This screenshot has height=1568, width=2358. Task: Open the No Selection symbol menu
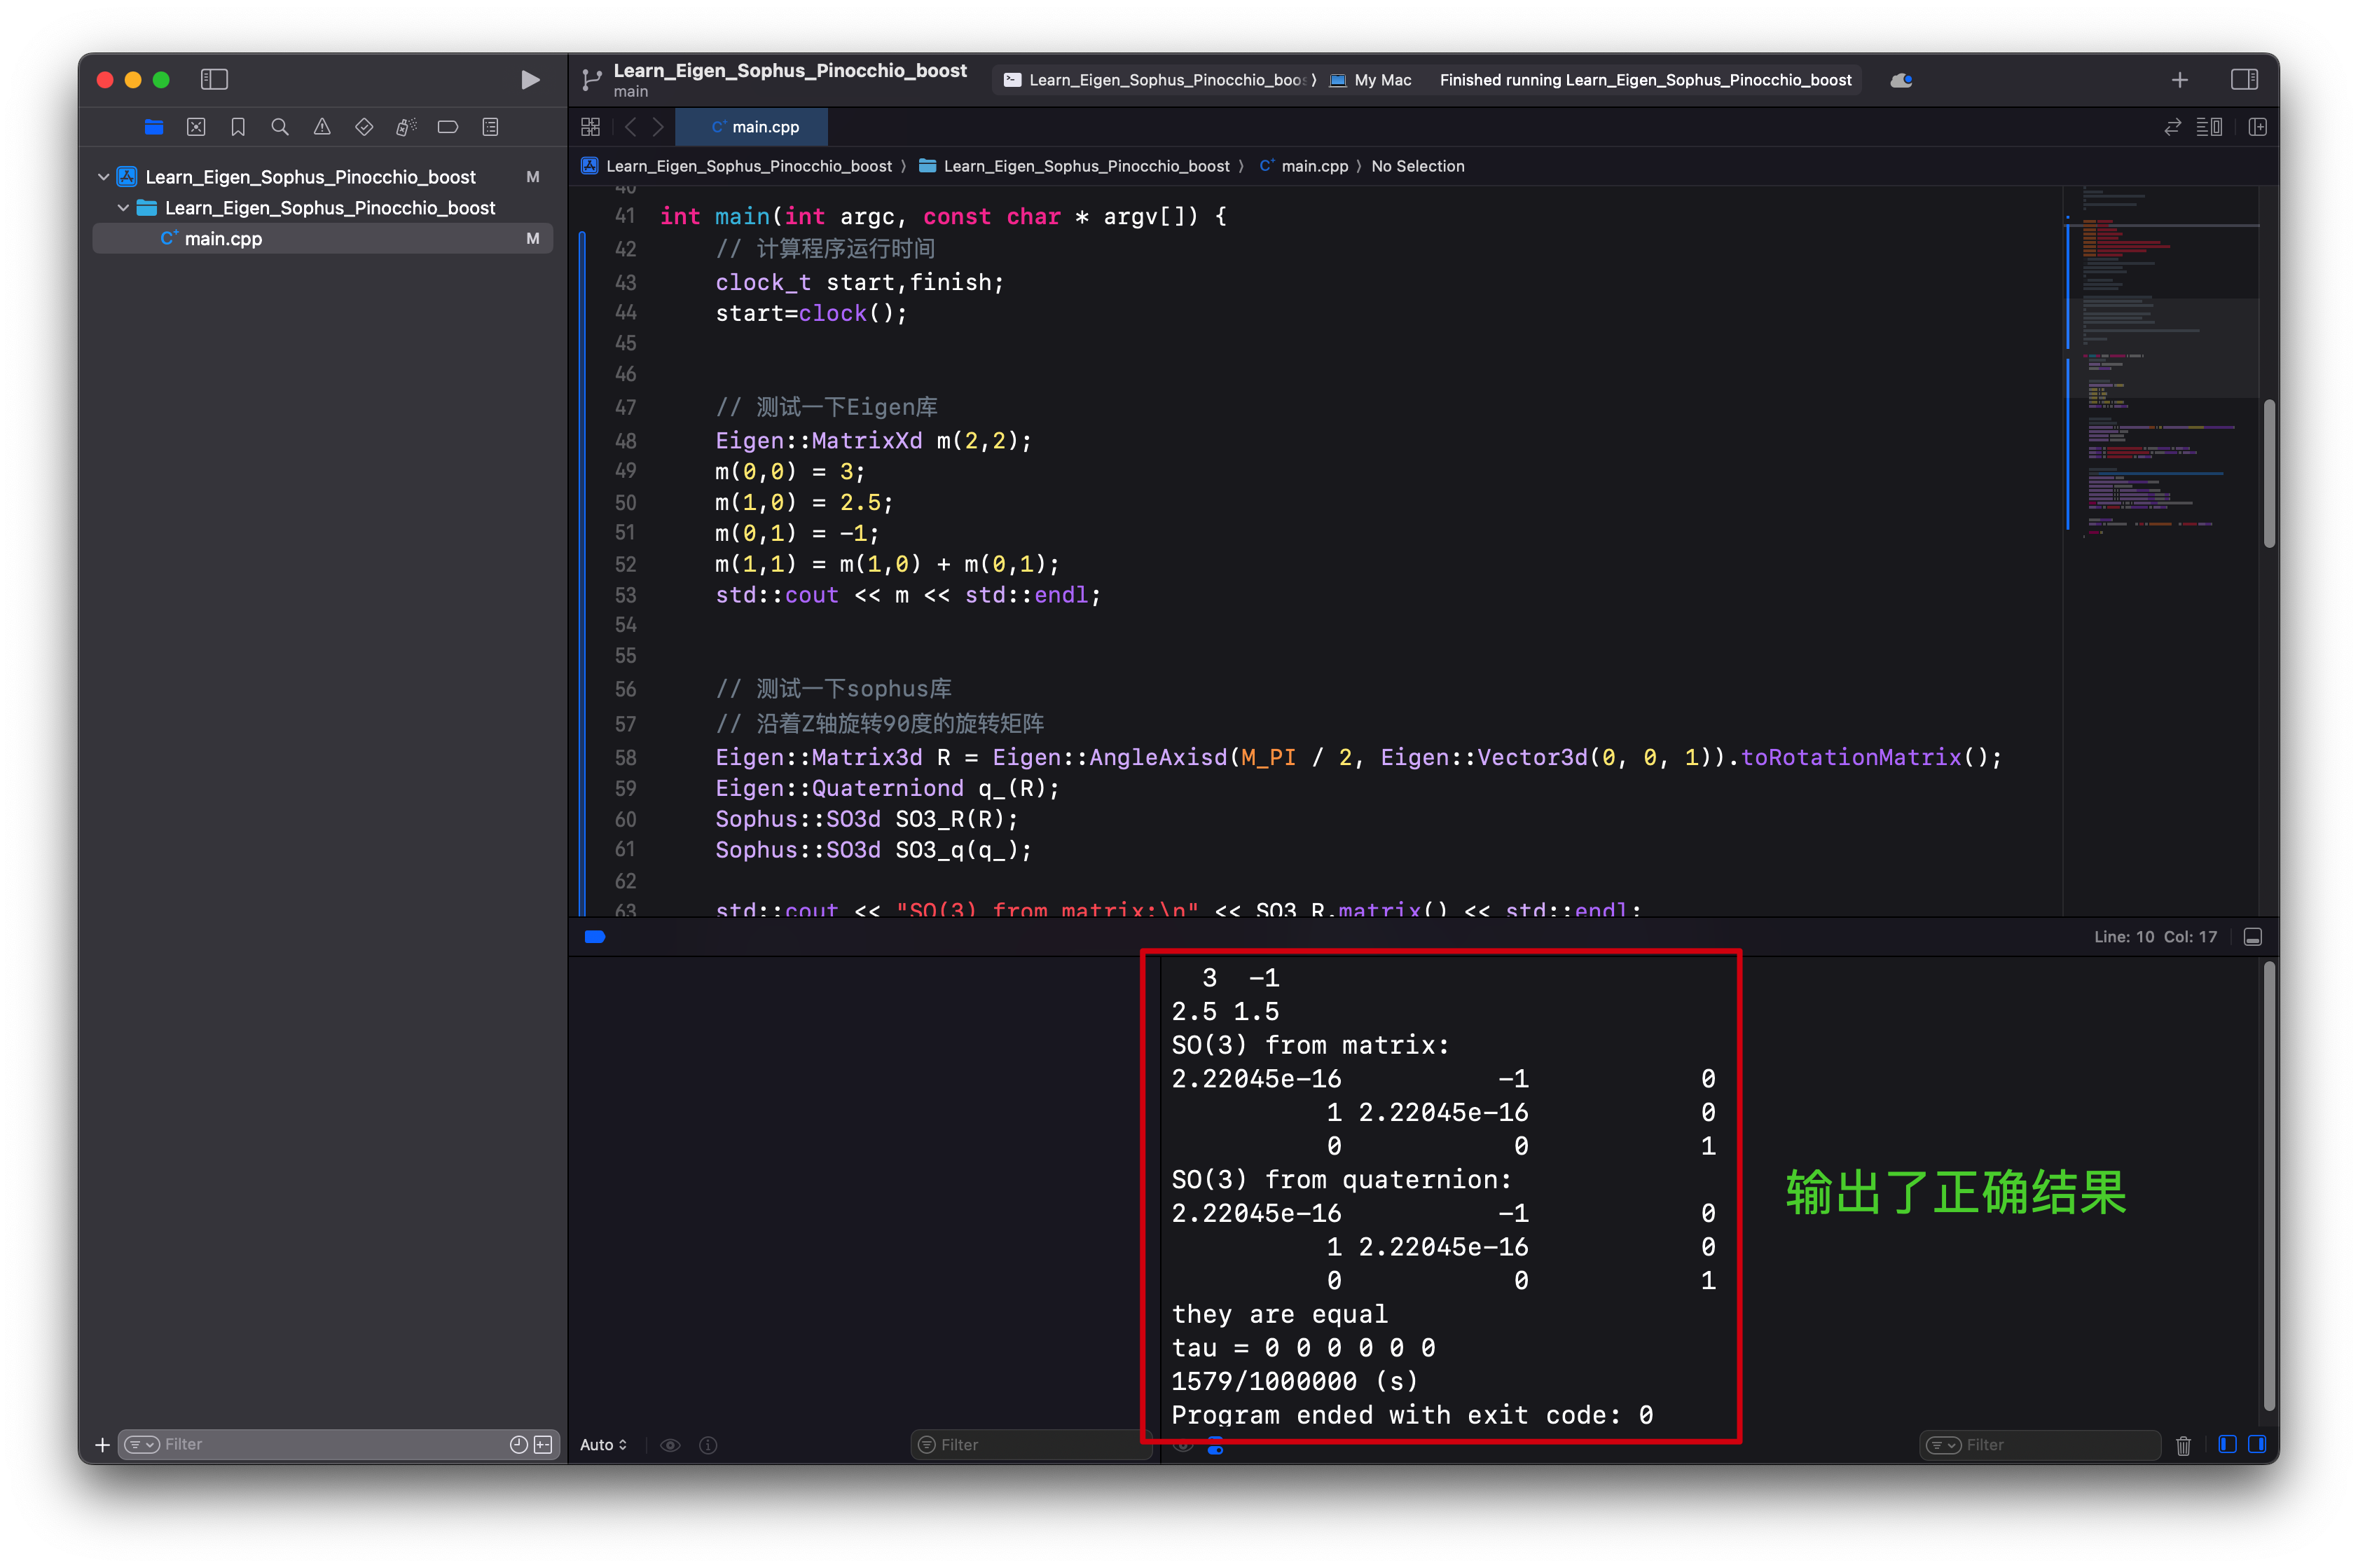tap(1417, 166)
